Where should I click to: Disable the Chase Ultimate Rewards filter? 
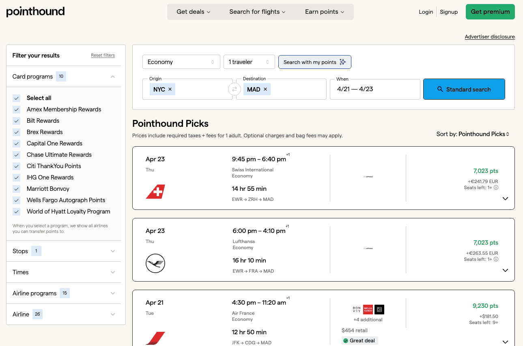(x=16, y=155)
